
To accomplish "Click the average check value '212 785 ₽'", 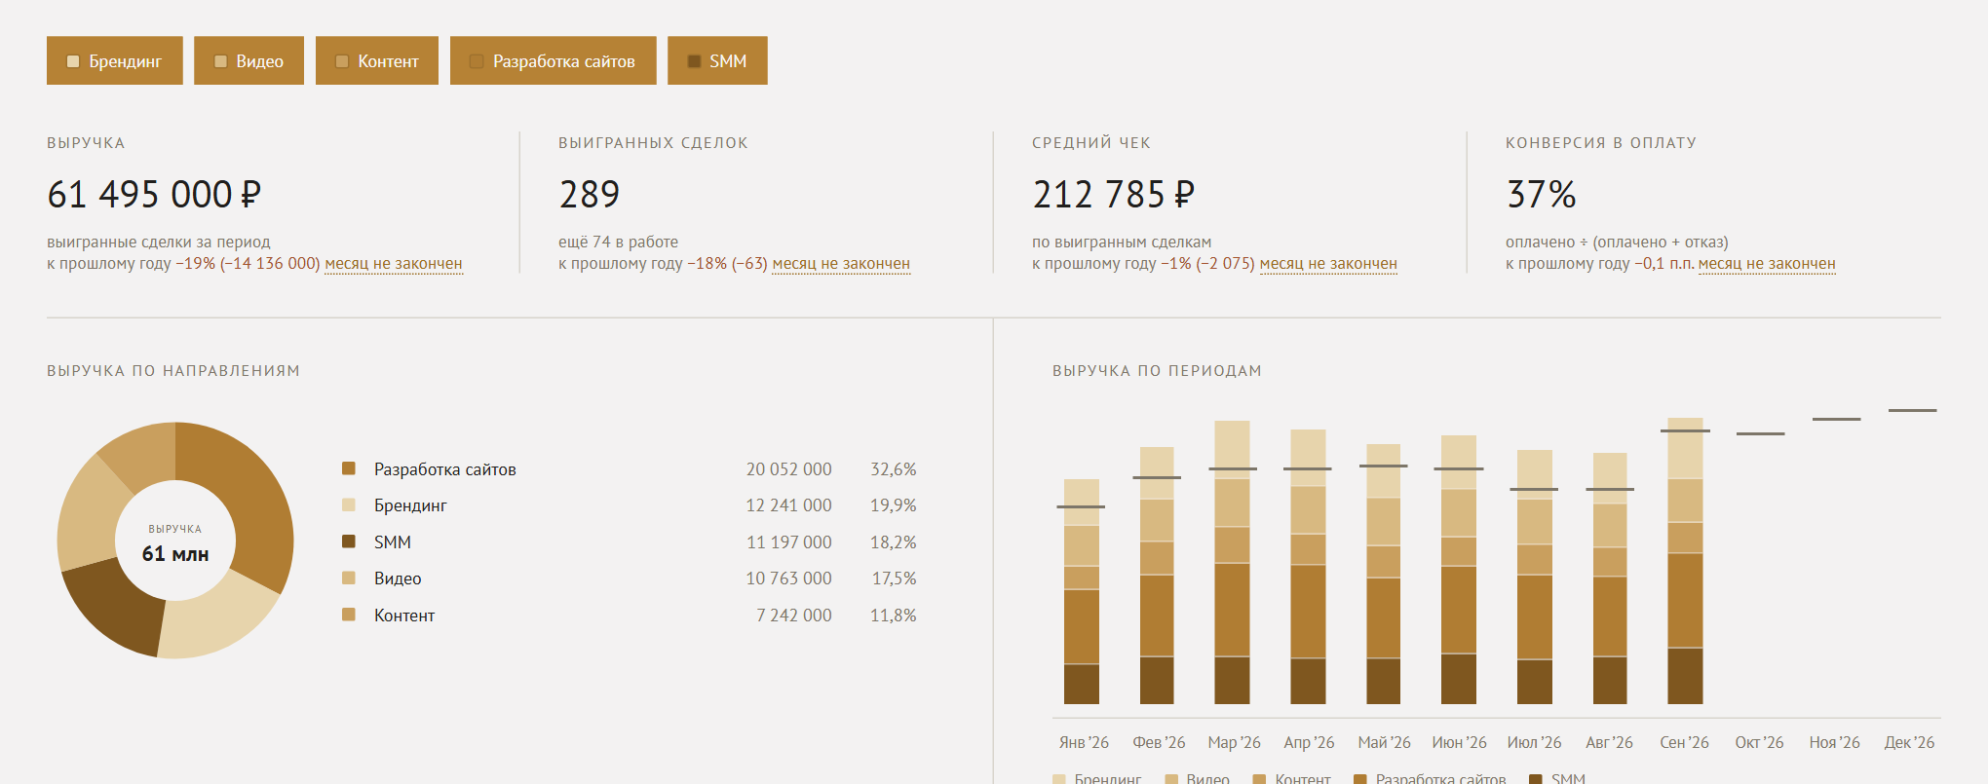I will [x=1114, y=195].
